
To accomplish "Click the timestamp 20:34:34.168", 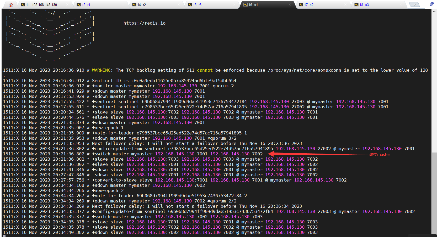I will pos(68,185).
